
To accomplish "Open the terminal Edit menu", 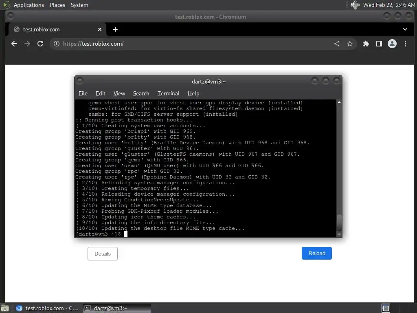I will pos(101,93).
